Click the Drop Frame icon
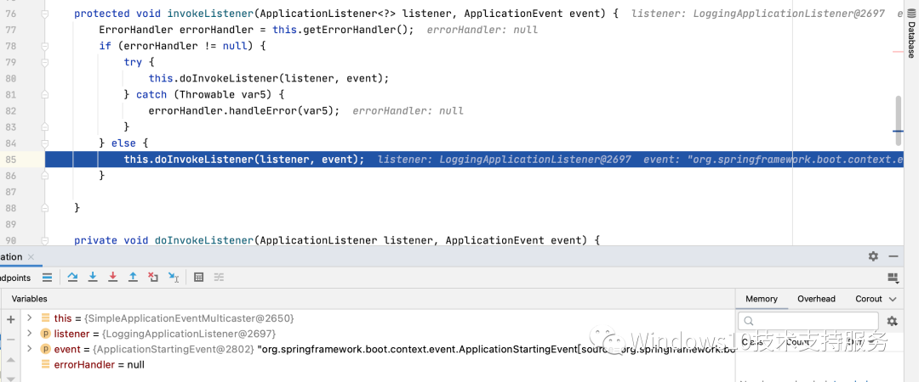 [153, 278]
